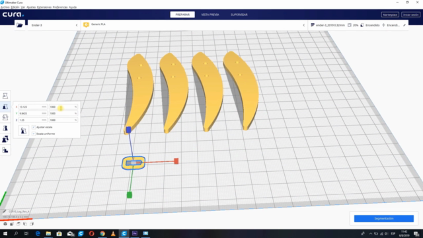The height and width of the screenshot is (238, 423).
Task: Switch to the VISTA PREVIA stage tab
Action: click(x=210, y=15)
